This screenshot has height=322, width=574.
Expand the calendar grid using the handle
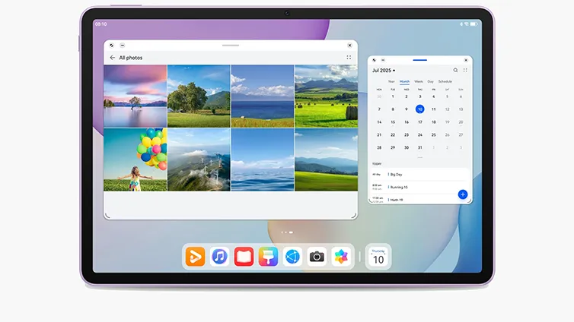point(419,157)
